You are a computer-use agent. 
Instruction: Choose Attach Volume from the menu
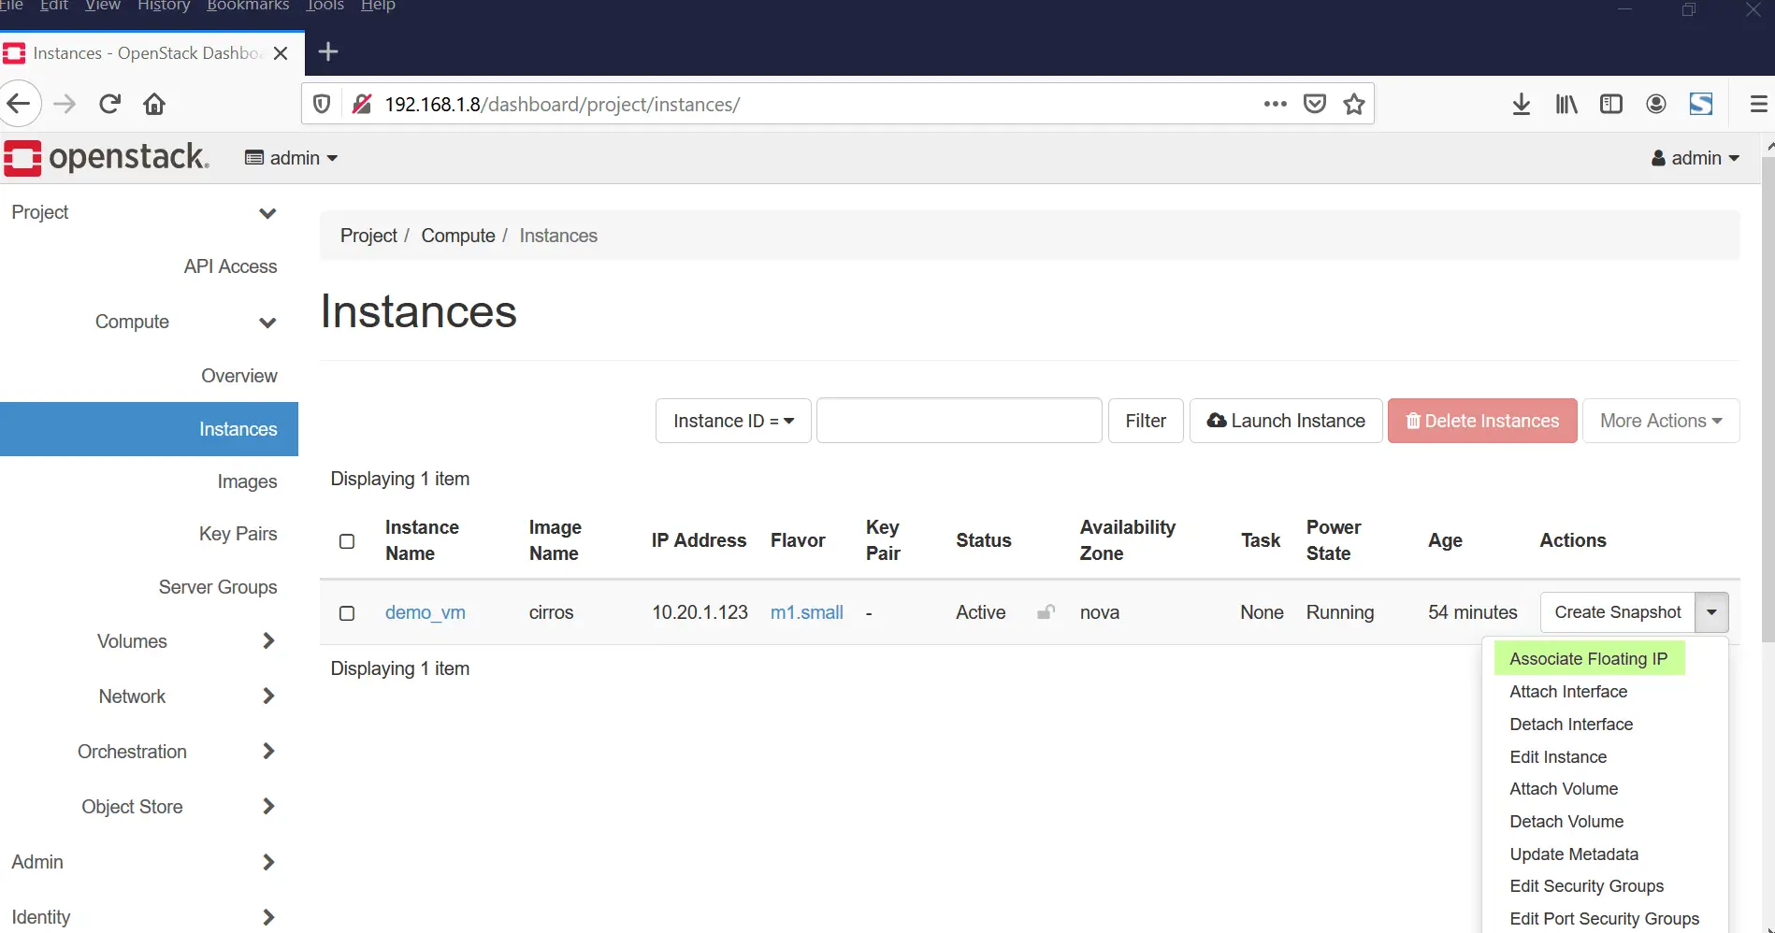(1564, 789)
